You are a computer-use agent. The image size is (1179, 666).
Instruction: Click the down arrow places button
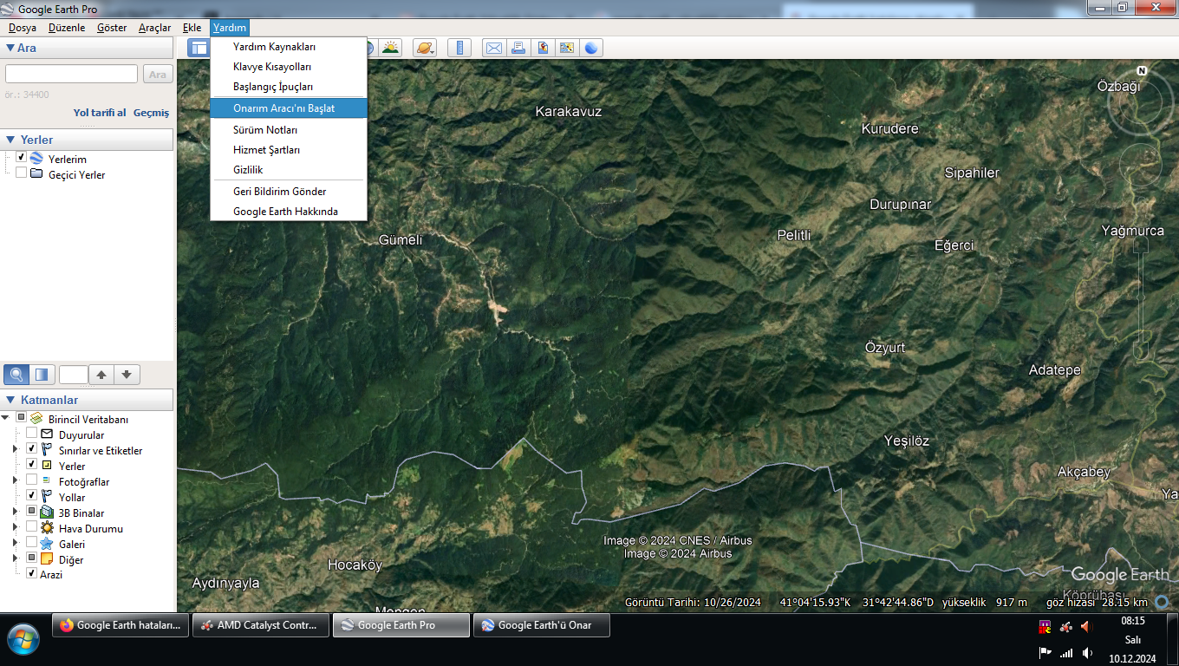[x=127, y=375]
